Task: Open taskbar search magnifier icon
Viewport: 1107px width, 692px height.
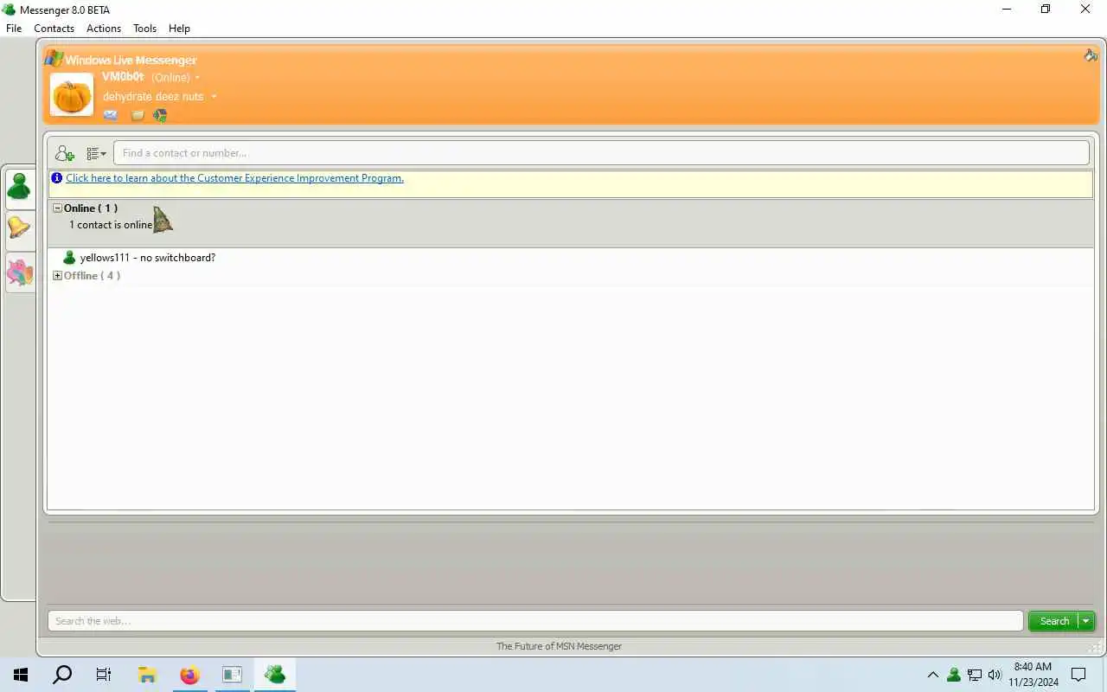Action: (62, 675)
